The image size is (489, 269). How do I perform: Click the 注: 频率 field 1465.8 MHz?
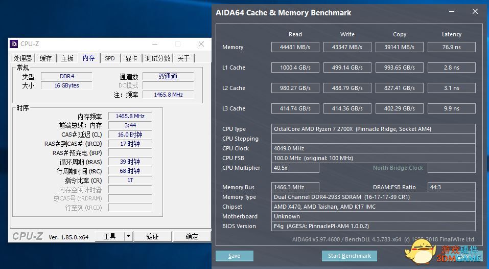[x=168, y=95]
